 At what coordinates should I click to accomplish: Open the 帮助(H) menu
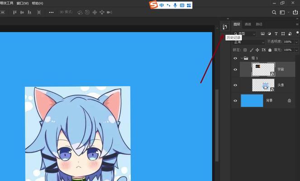pos(38,4)
